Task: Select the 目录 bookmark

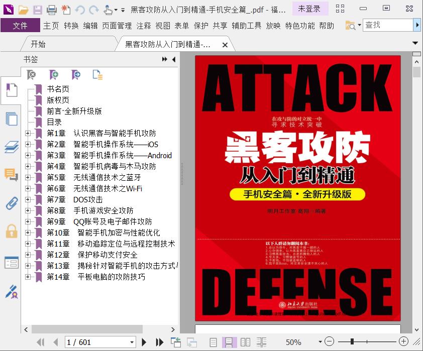Action: pyautogui.click(x=54, y=122)
